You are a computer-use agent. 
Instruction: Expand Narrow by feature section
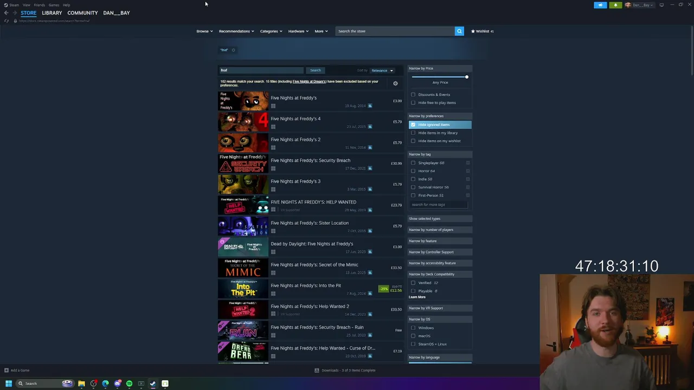coord(440,241)
